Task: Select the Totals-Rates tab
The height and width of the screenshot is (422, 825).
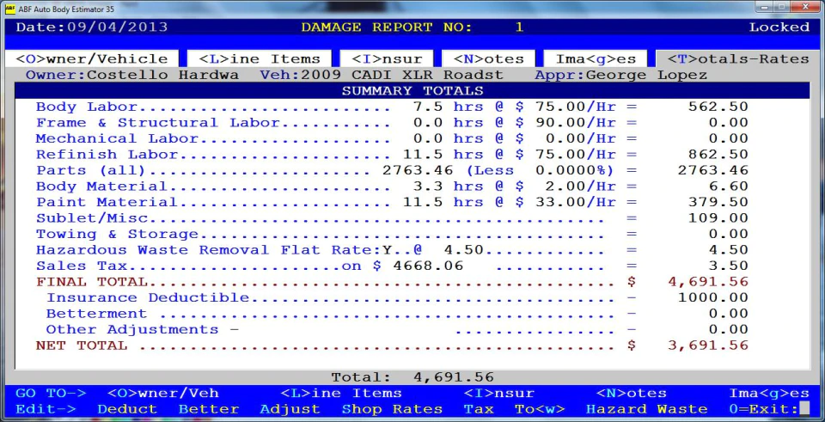Action: (737, 58)
